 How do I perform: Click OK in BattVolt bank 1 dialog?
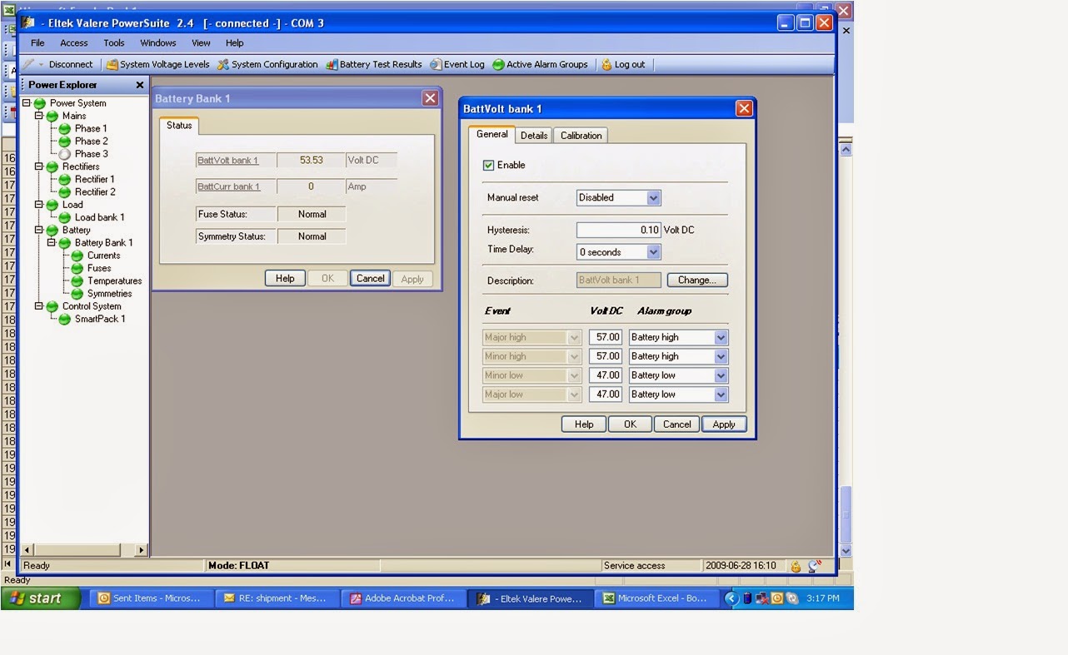point(630,424)
